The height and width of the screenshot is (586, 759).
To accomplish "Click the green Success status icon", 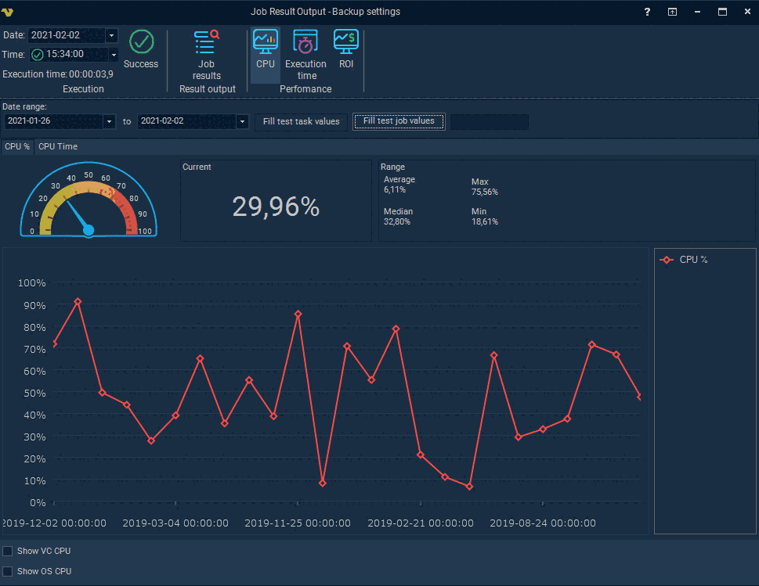I will coord(141,42).
